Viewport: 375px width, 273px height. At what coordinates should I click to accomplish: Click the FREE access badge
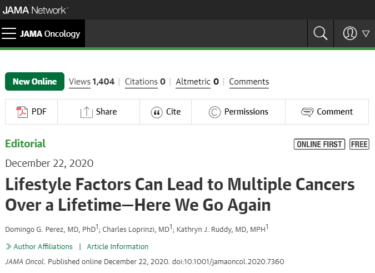[x=359, y=144]
